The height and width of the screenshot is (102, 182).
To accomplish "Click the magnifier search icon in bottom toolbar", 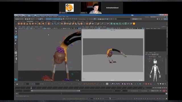I will tap(165, 84).
